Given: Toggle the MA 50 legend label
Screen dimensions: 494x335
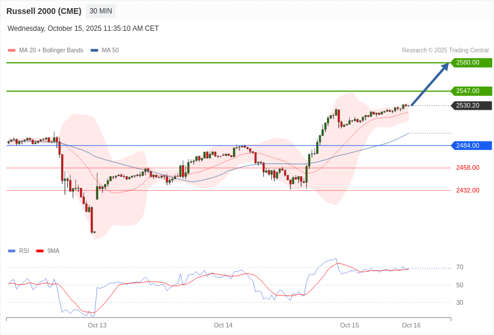Looking at the screenshot, I should (x=110, y=51).
